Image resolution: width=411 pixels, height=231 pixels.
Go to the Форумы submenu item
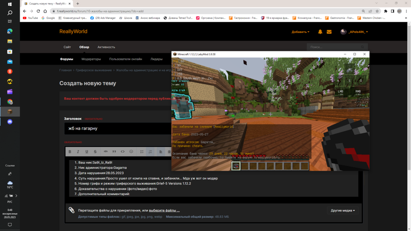(67, 59)
